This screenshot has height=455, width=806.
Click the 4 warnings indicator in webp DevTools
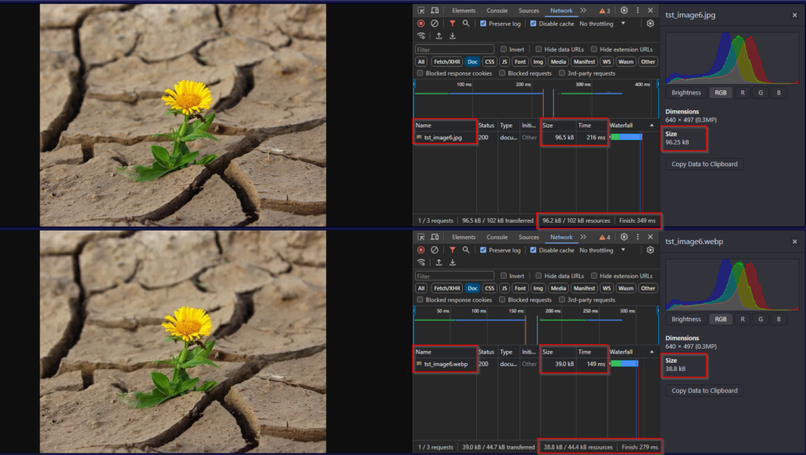click(604, 238)
